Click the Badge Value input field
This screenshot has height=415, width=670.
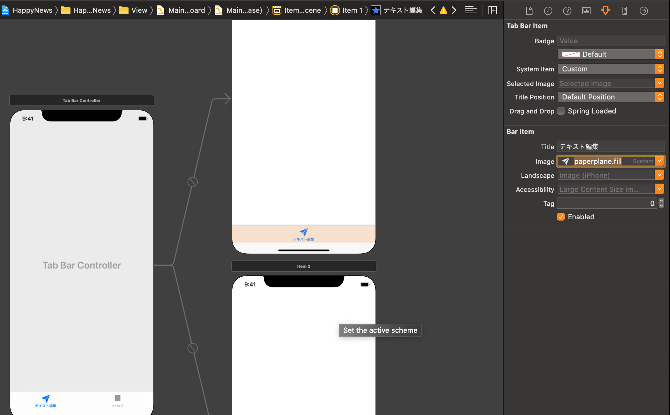point(610,41)
